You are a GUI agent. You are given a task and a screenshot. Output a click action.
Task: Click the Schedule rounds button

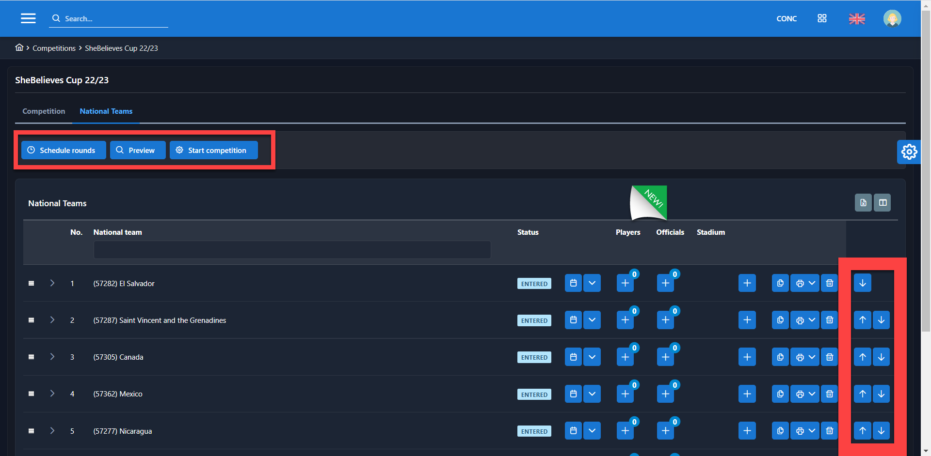pos(63,151)
